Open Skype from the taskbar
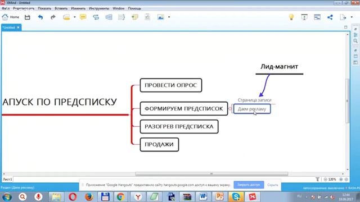The width and height of the screenshot is (360, 202). (236, 197)
